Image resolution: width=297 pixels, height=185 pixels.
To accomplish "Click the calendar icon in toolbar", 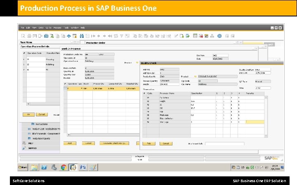I will click(195, 36).
